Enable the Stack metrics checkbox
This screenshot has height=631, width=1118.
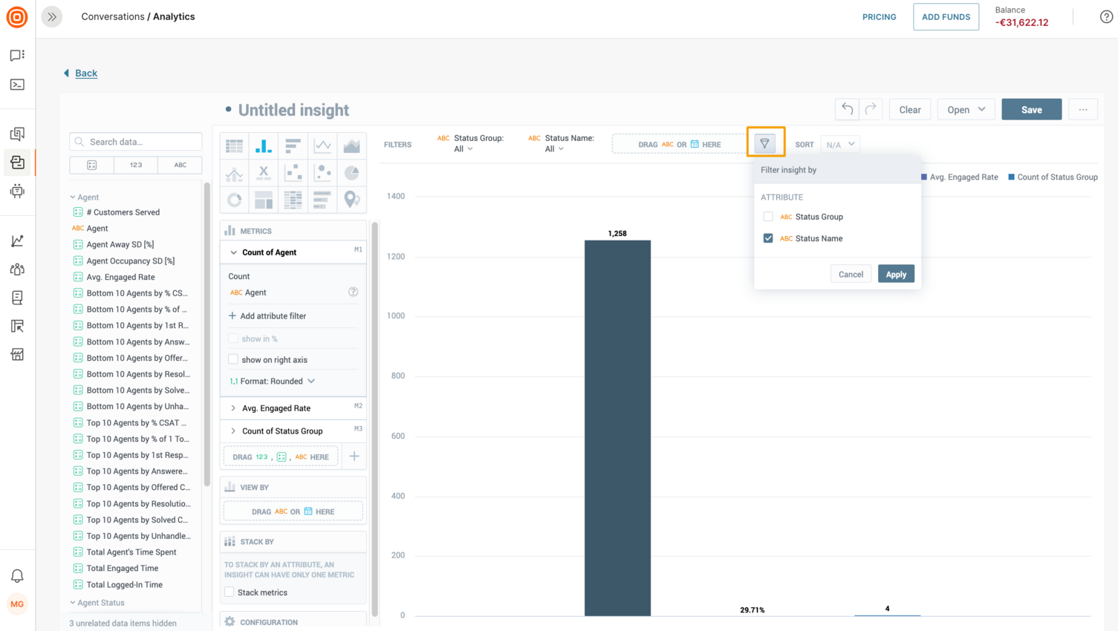[229, 592]
